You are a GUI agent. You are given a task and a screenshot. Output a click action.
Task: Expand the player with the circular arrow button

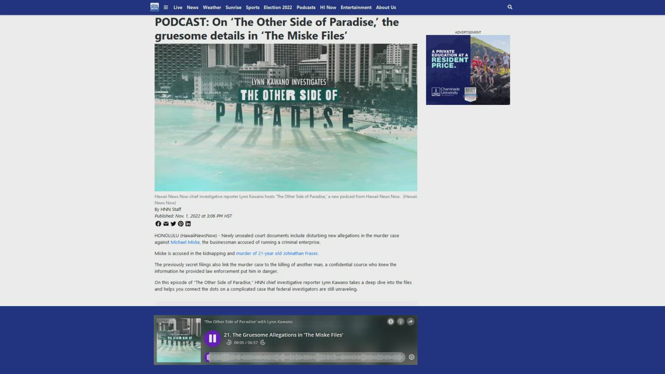pyautogui.click(x=411, y=357)
